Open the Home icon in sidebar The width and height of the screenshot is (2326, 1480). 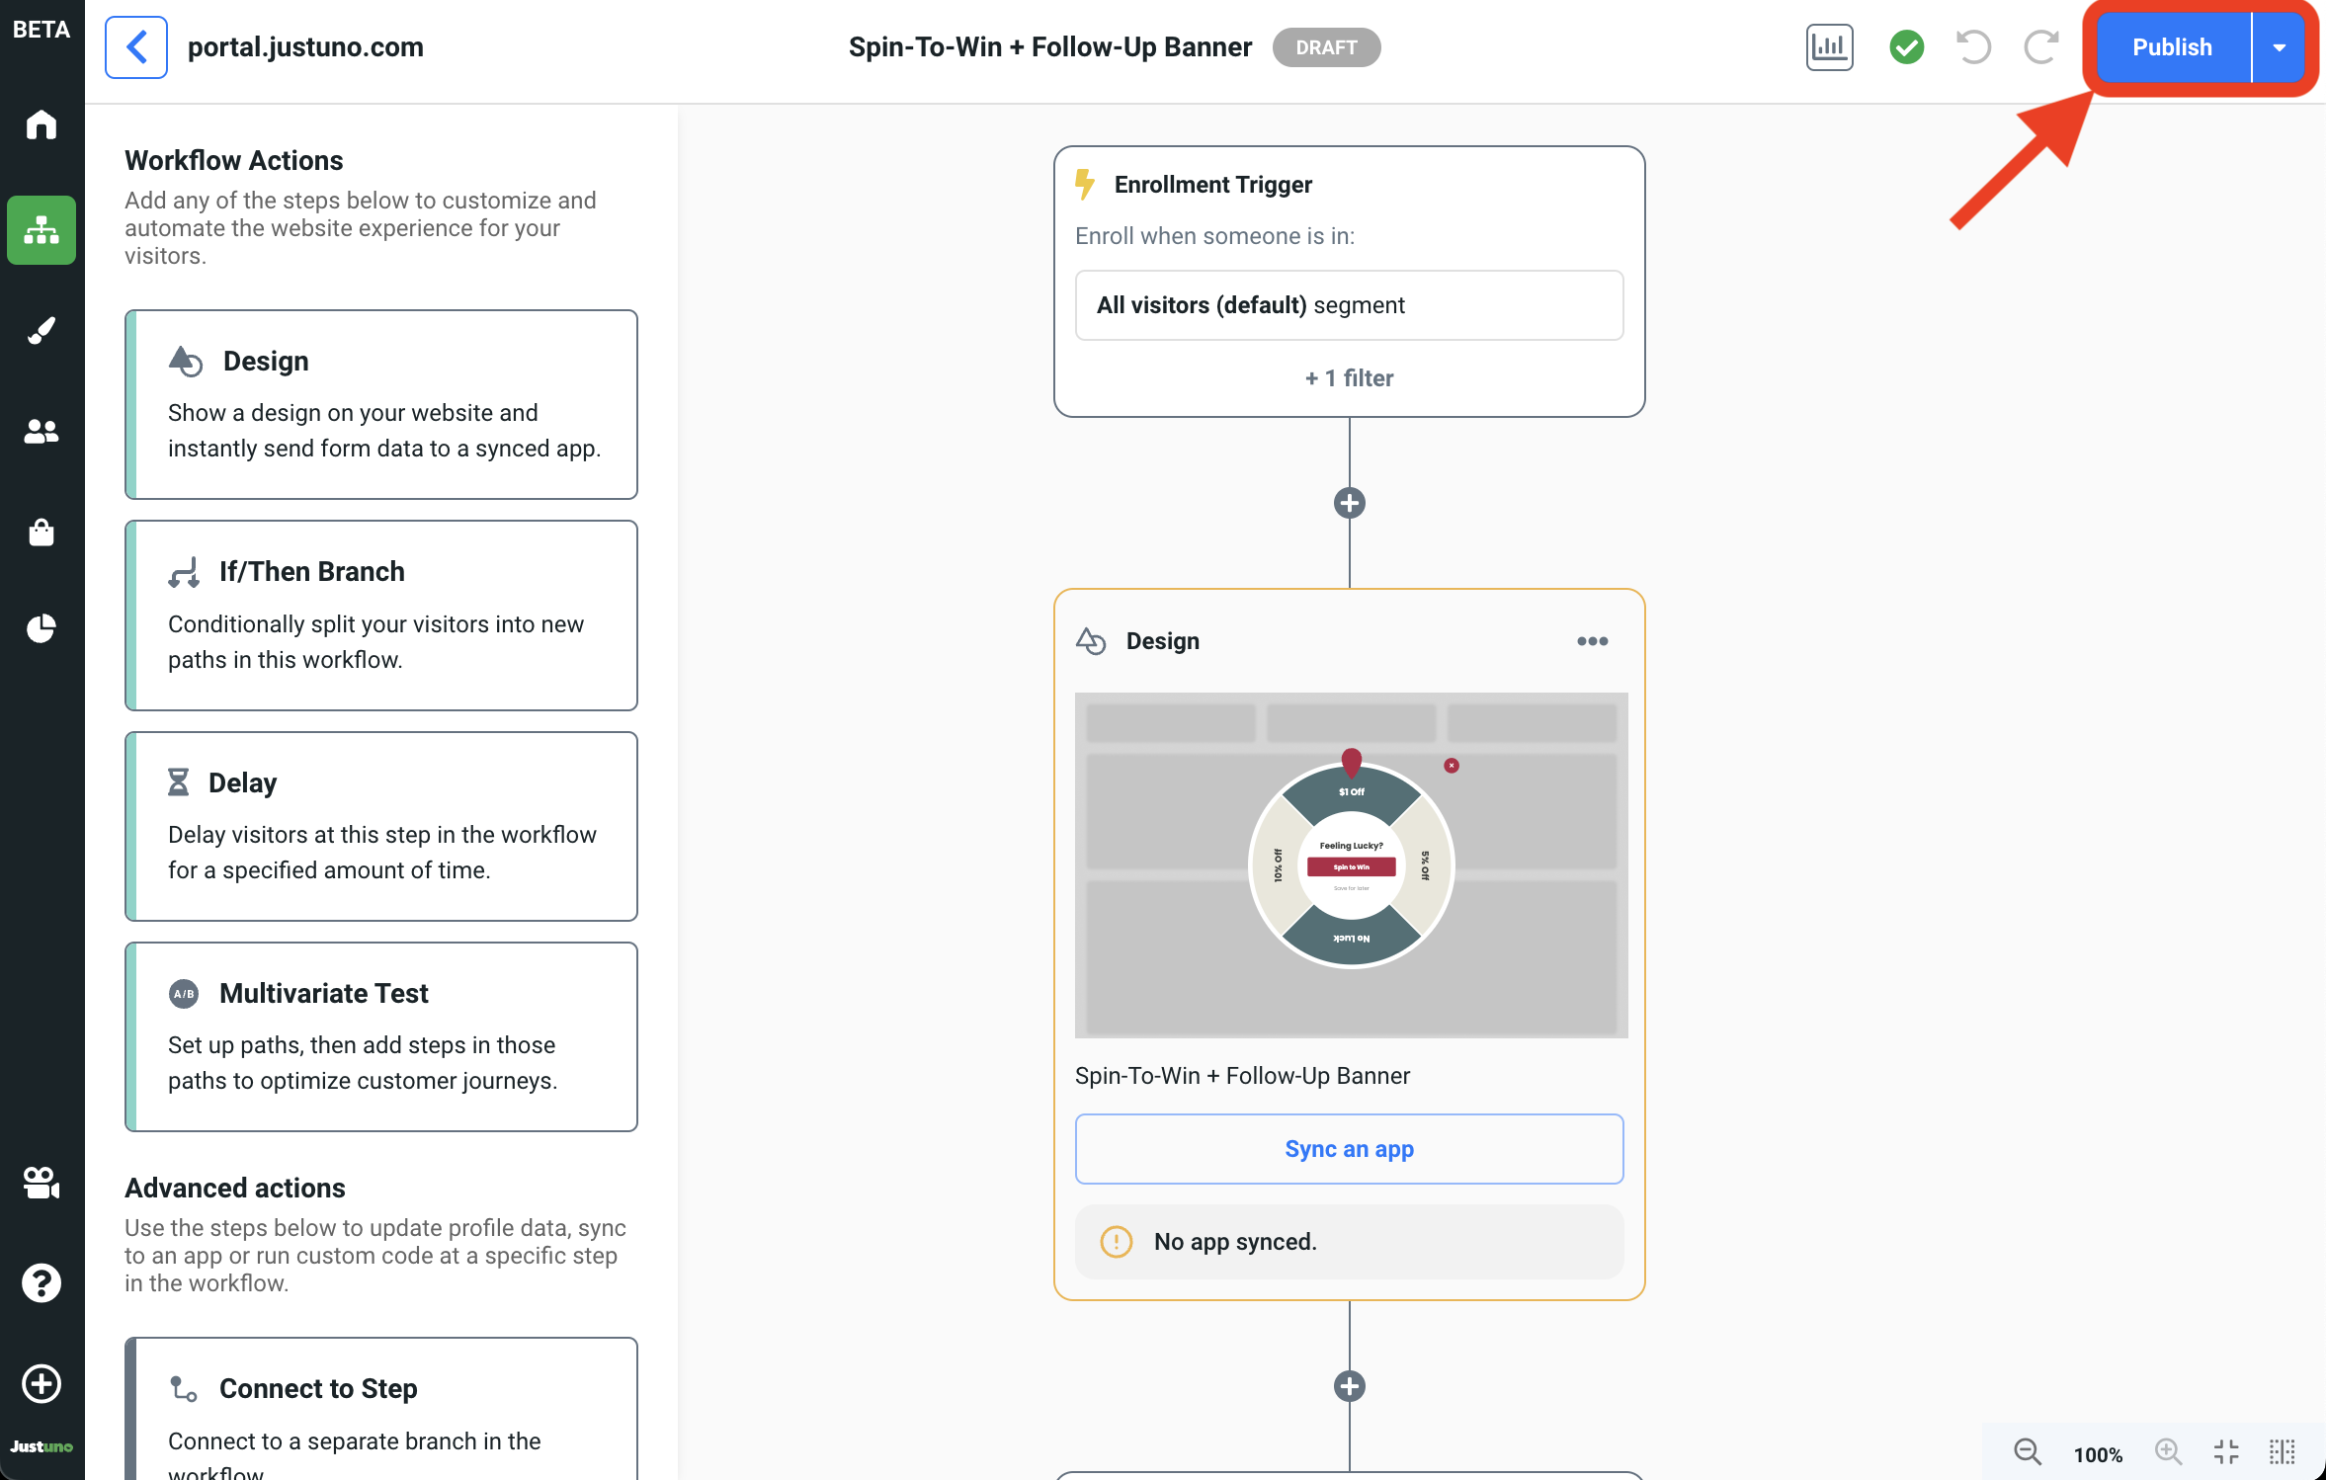point(42,125)
